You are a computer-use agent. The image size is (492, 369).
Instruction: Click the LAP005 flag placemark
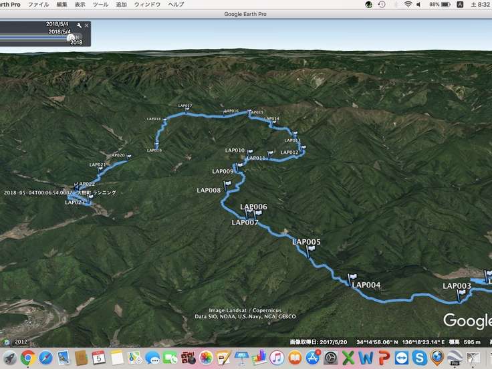pos(310,251)
